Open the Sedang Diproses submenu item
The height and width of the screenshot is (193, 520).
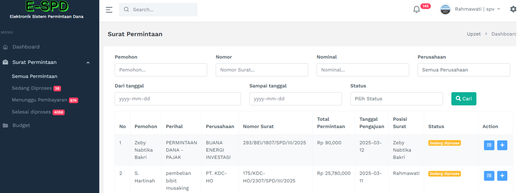32,88
